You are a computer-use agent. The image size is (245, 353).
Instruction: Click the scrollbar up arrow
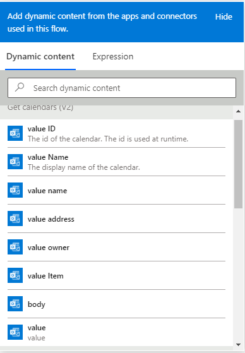[238, 111]
